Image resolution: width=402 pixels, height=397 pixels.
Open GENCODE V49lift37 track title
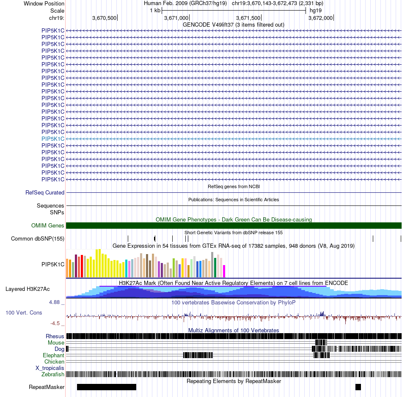click(x=233, y=25)
